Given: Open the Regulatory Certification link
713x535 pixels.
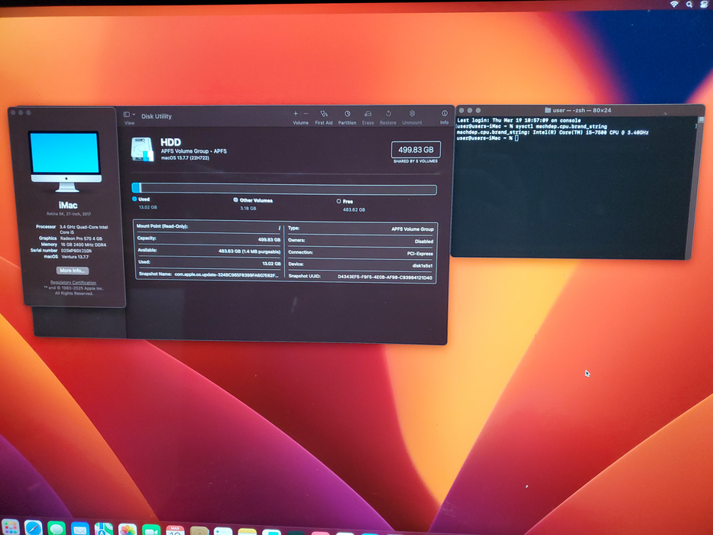Looking at the screenshot, I should click(73, 283).
